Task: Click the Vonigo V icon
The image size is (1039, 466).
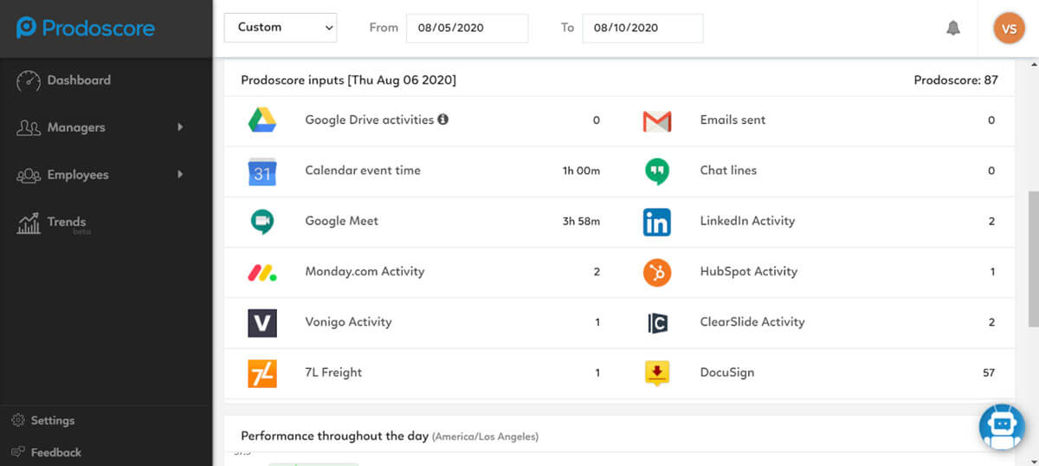Action: [x=262, y=323]
